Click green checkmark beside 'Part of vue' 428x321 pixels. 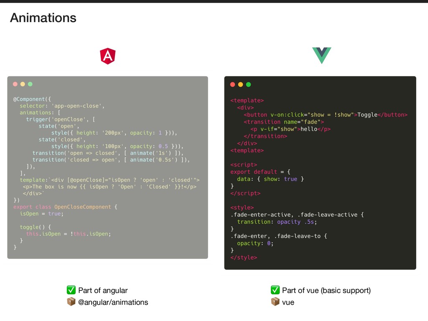tap(275, 290)
